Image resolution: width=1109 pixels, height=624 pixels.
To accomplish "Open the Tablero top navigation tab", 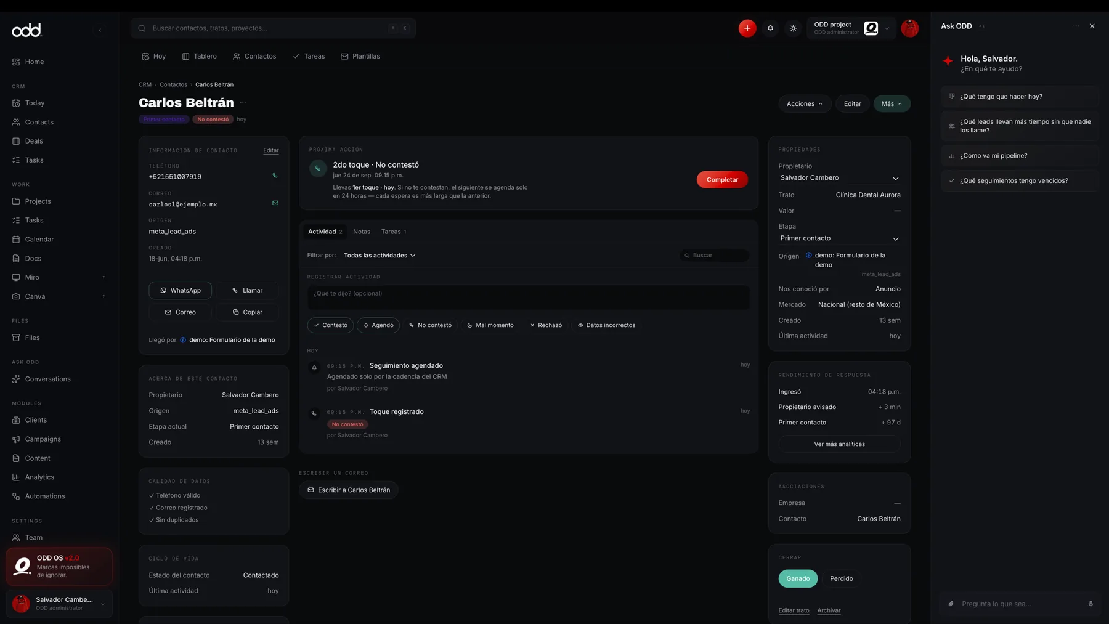I will (x=199, y=56).
